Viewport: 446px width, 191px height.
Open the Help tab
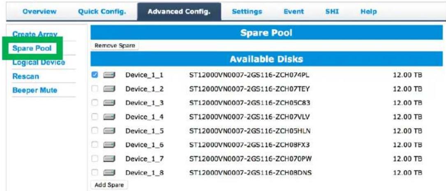tap(369, 12)
